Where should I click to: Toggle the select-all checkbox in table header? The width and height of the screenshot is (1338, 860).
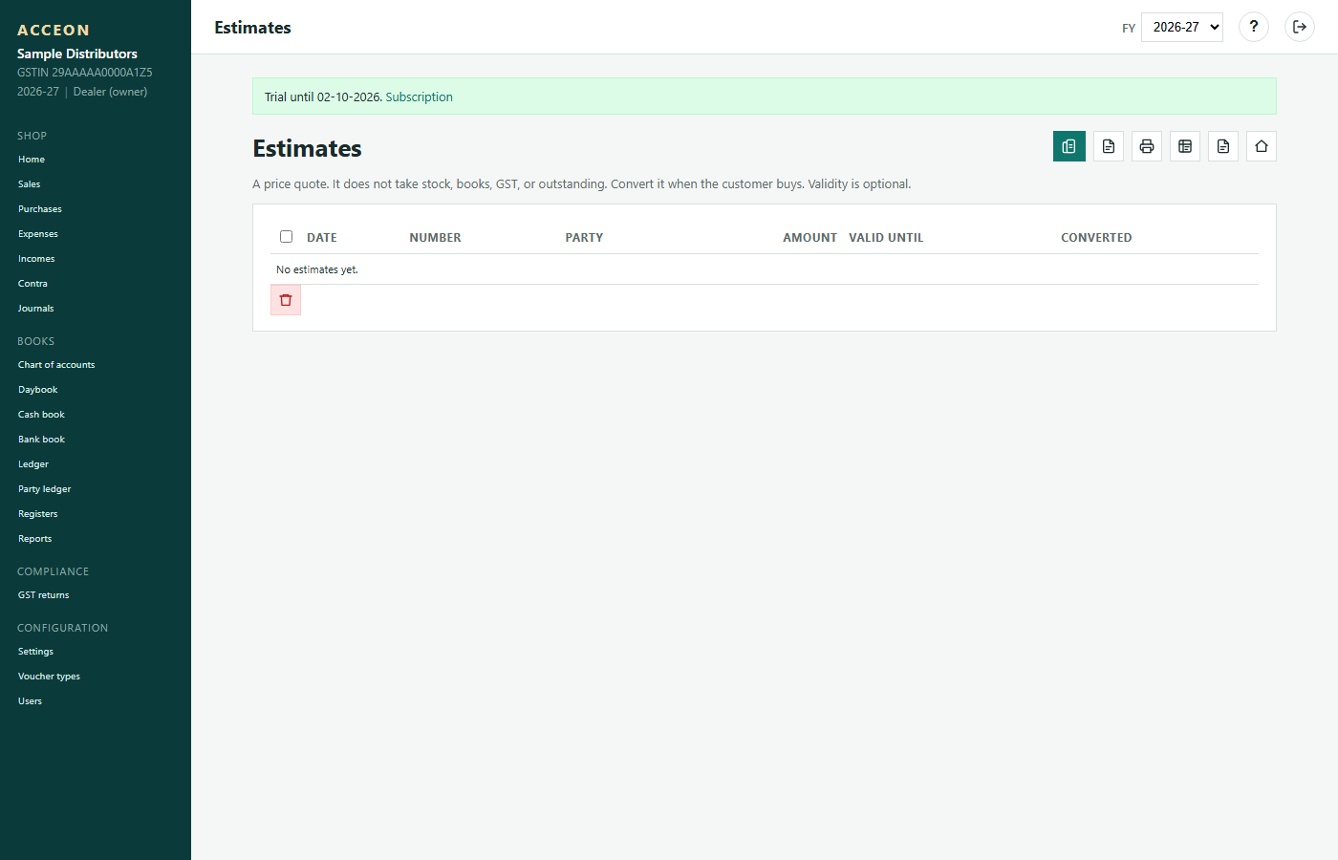(286, 236)
